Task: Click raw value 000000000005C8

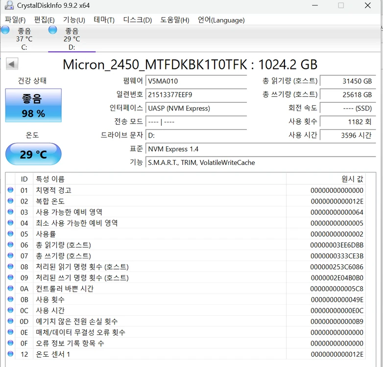Action: pos(337,289)
